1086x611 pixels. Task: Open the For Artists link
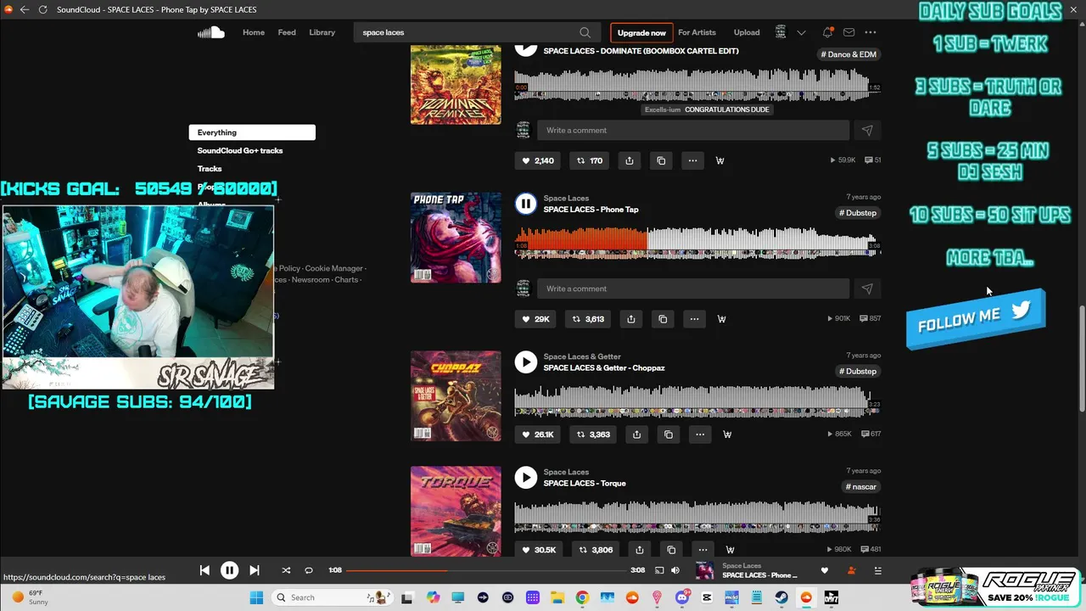pos(697,32)
